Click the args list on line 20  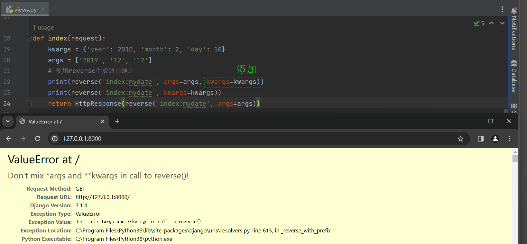113,60
